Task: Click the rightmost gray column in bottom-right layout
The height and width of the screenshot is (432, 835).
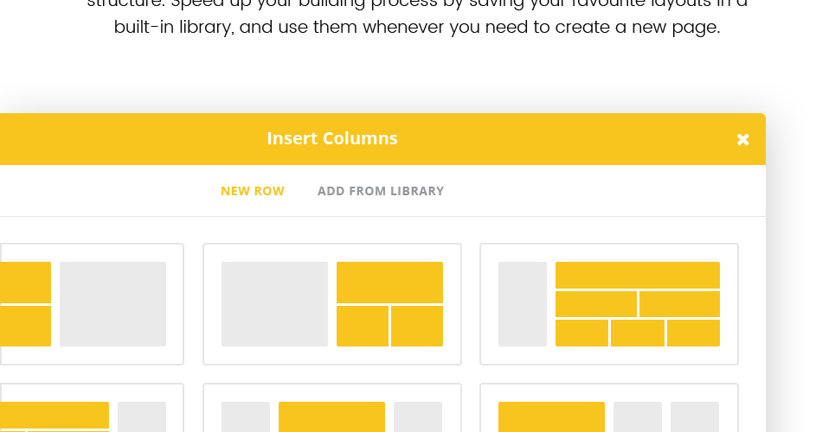Action: (x=695, y=416)
